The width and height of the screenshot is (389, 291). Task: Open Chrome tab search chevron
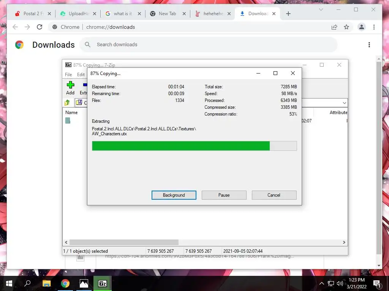point(321,9)
